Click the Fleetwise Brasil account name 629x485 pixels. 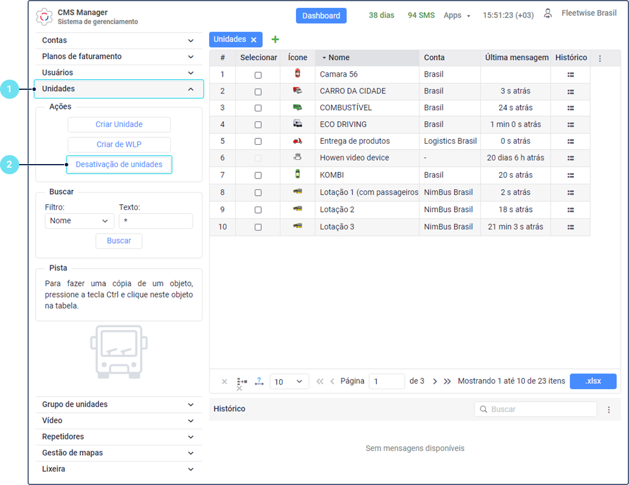click(x=589, y=13)
